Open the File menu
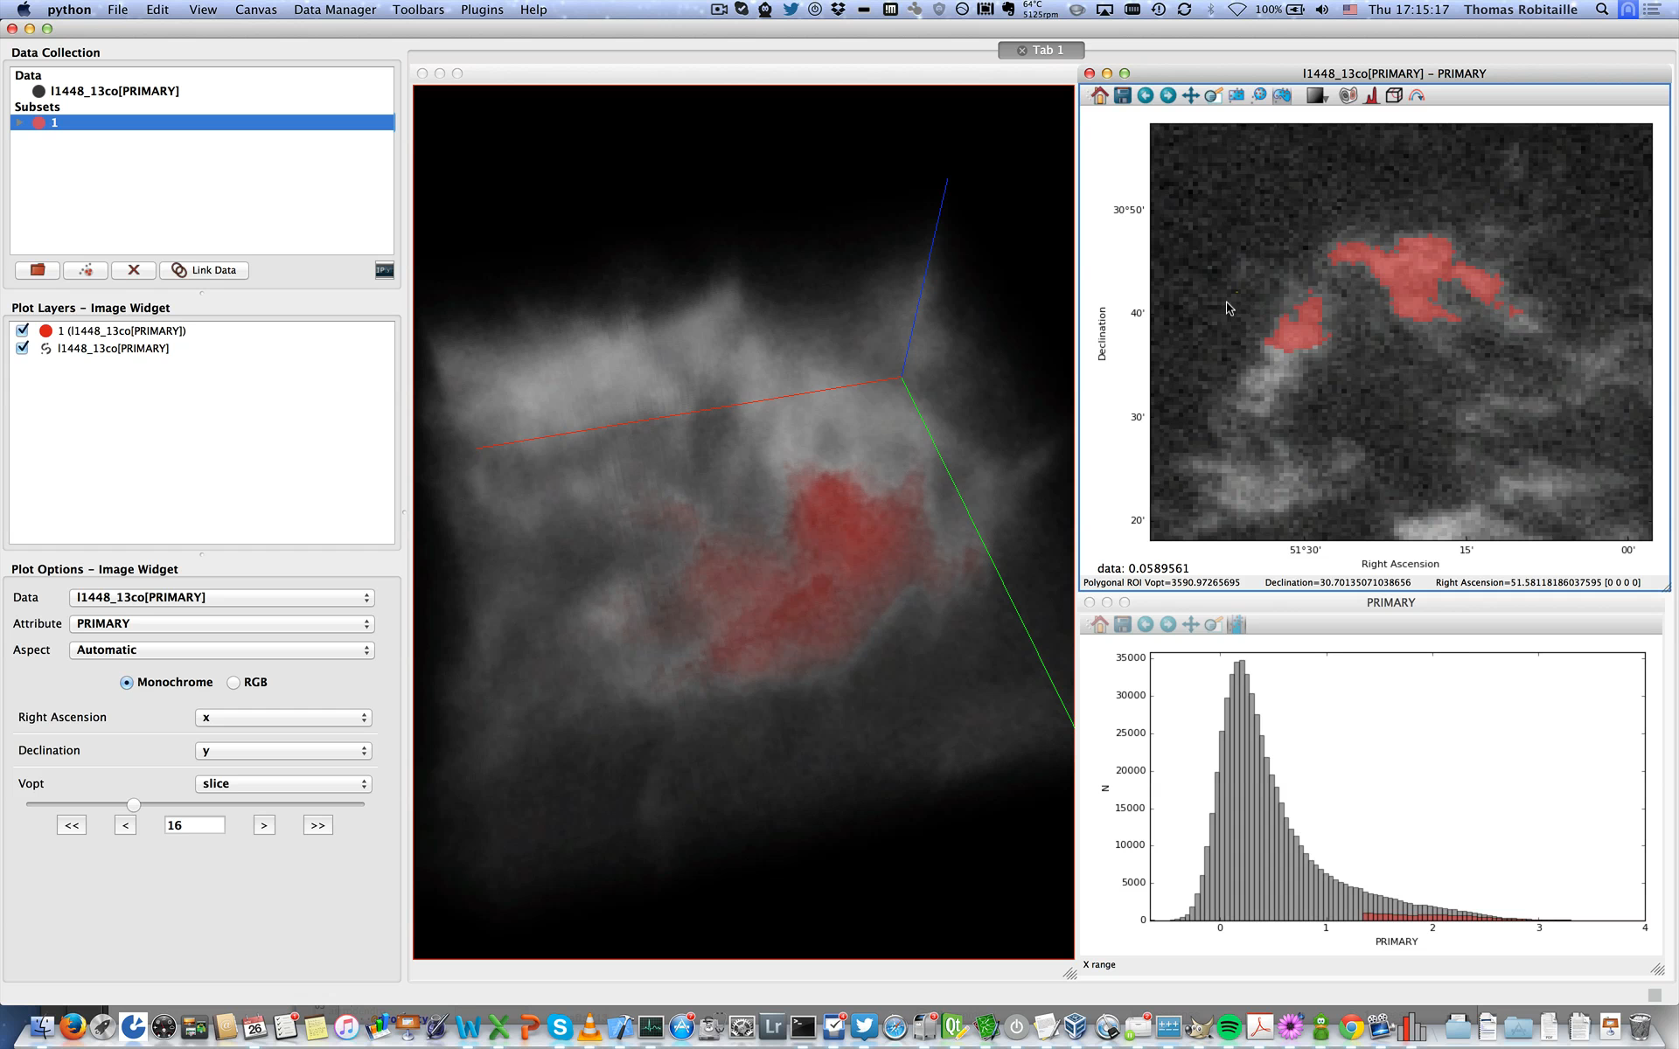This screenshot has width=1679, height=1049. coord(117,10)
